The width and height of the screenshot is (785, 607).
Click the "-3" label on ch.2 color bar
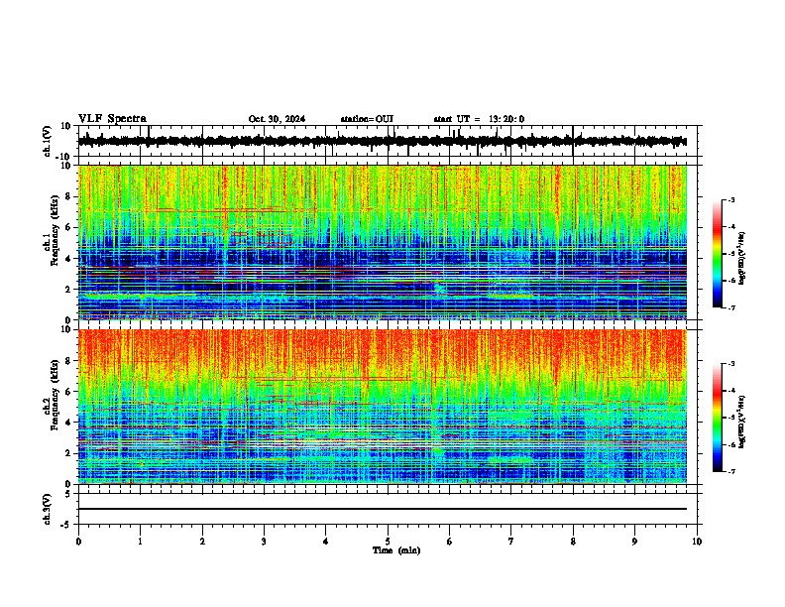tap(730, 364)
